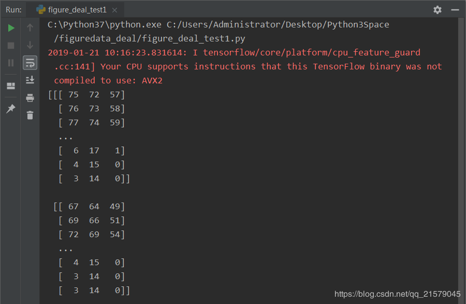
Task: Click the Run: panel label
Action: (13, 10)
